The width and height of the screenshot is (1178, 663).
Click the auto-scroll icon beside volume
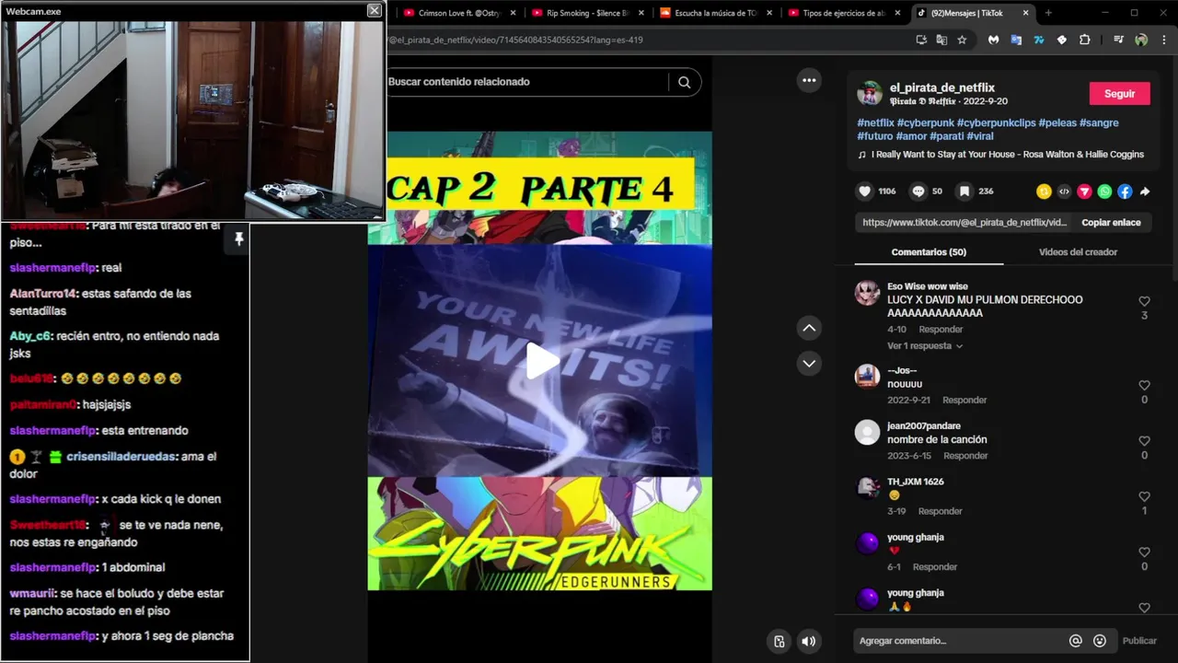[779, 642]
